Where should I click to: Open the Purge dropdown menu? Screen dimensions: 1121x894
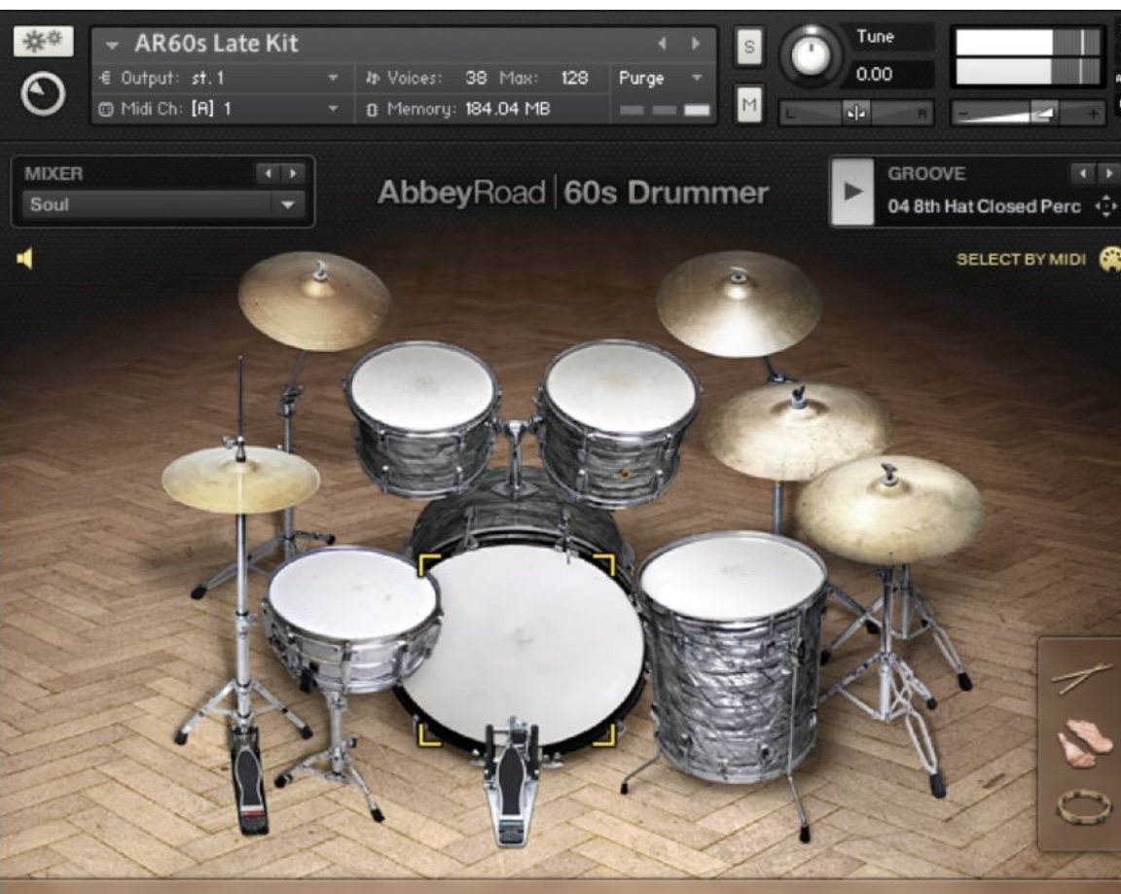click(697, 77)
